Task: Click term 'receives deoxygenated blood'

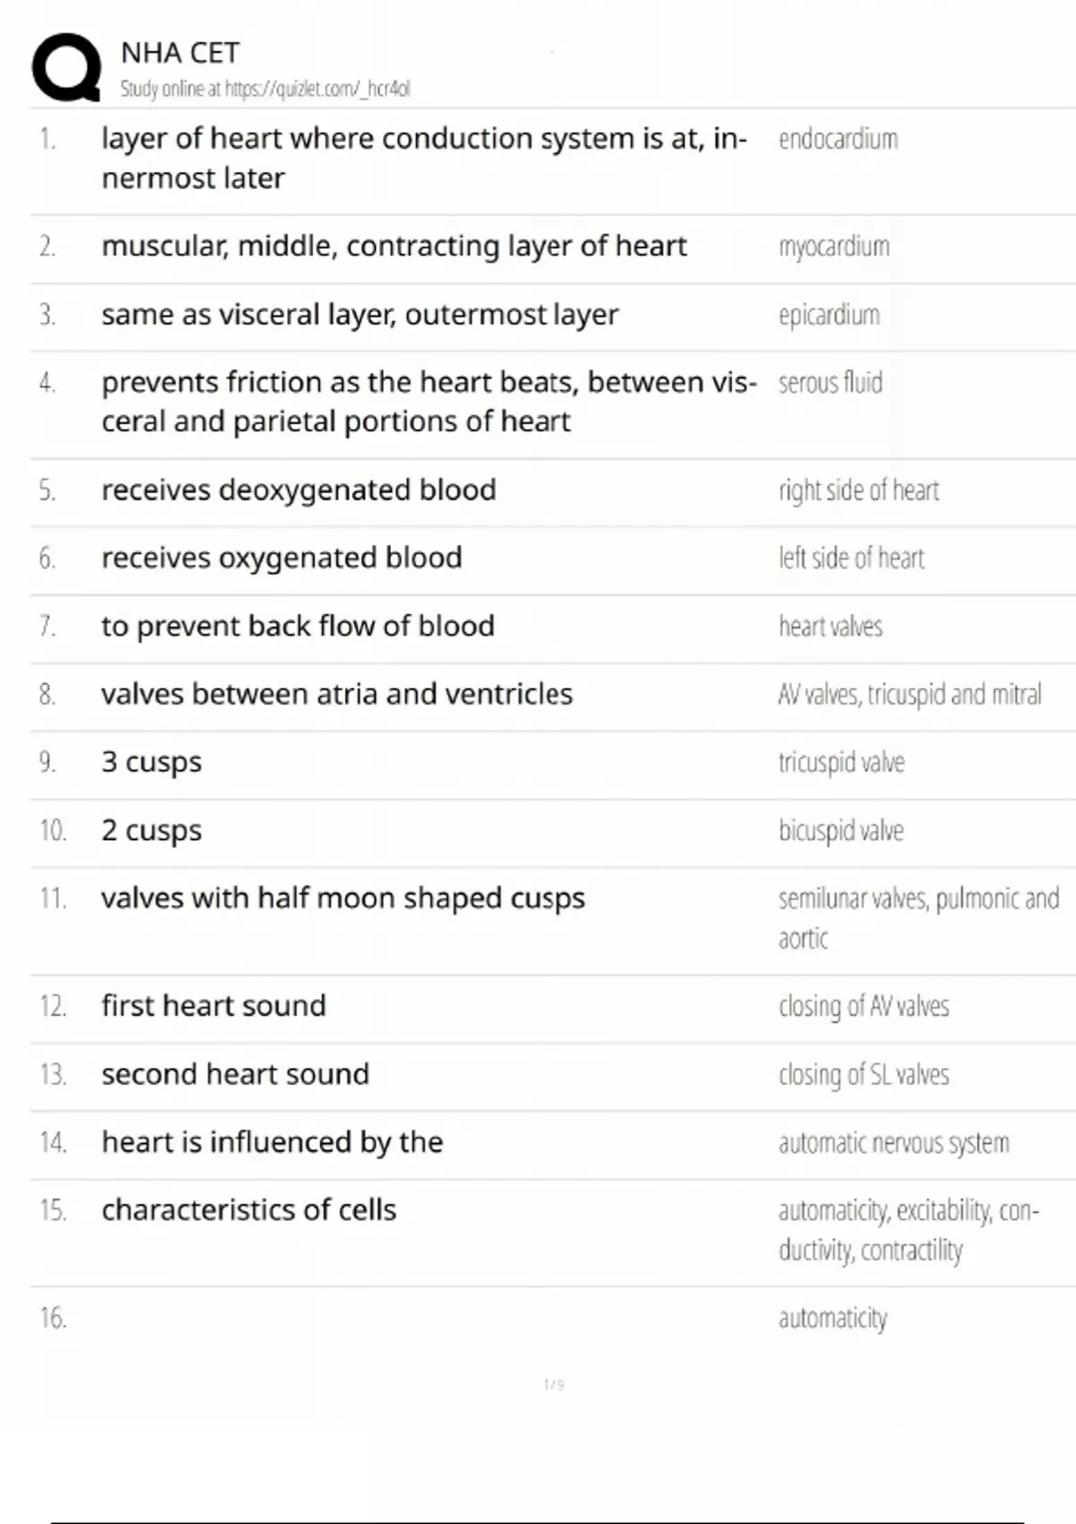Action: [299, 490]
